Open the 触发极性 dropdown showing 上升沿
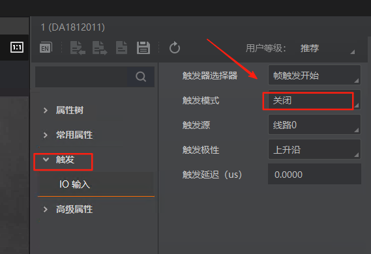 coord(314,150)
